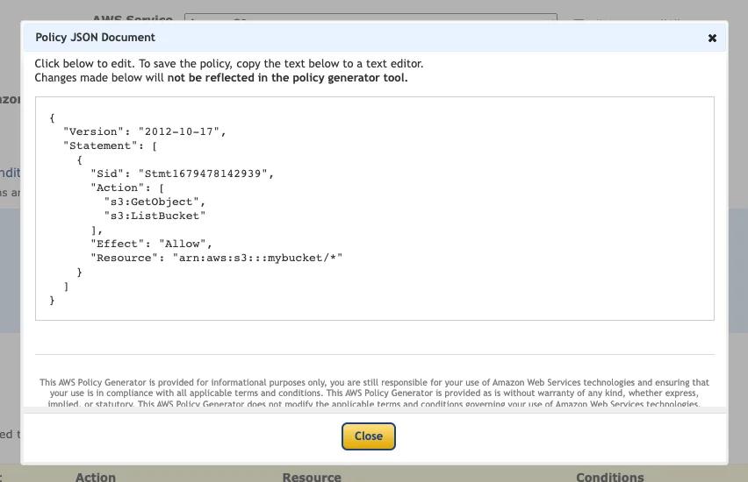748x482 pixels.
Task: Place cursor on the "Statement" line
Action: pyautogui.click(x=110, y=145)
